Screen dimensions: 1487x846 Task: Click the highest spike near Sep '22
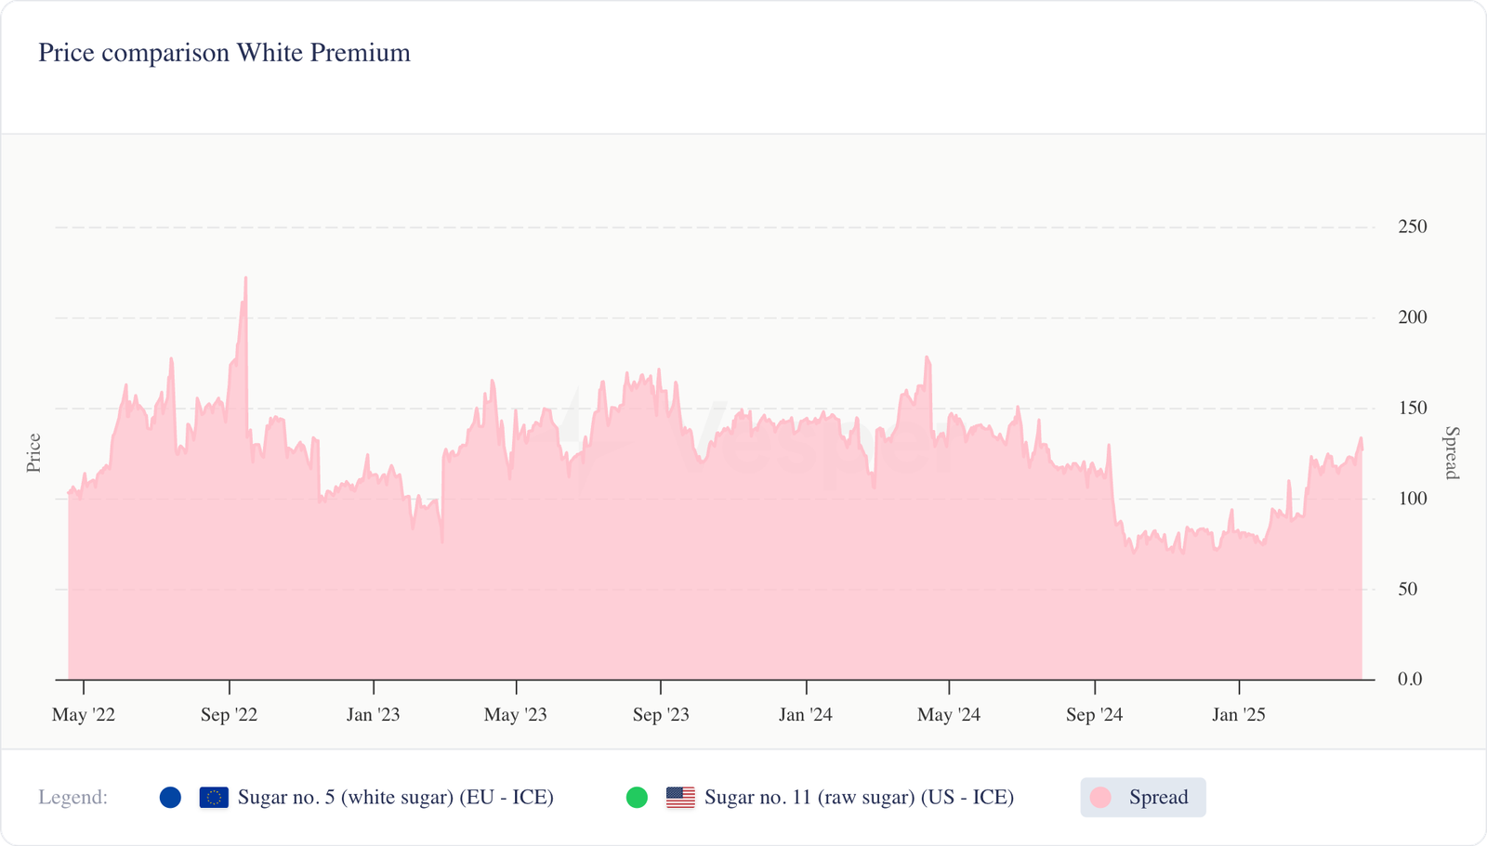point(245,279)
